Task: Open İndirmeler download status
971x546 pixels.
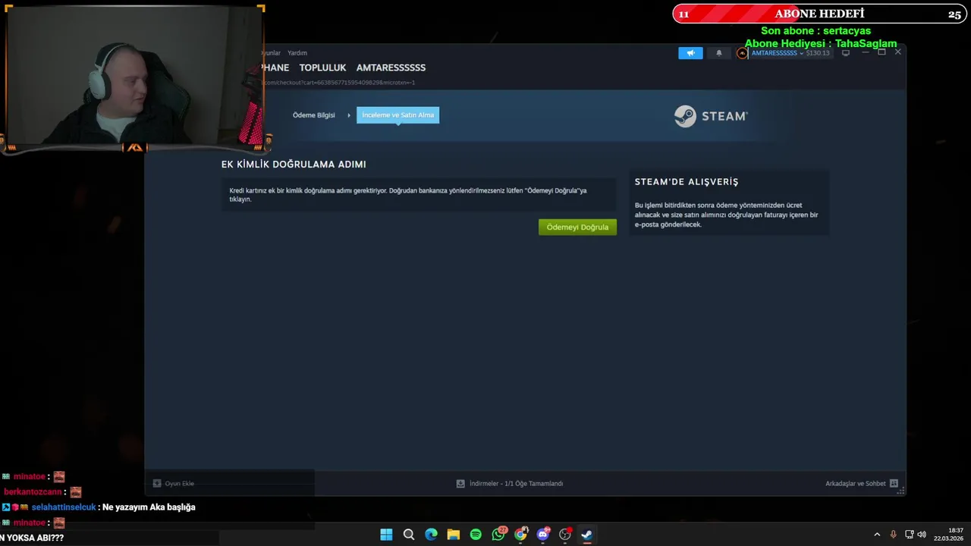Action: [x=510, y=483]
